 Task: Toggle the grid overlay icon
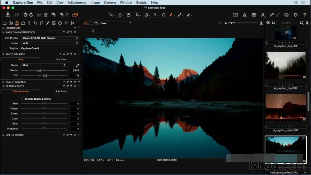point(254,15)
